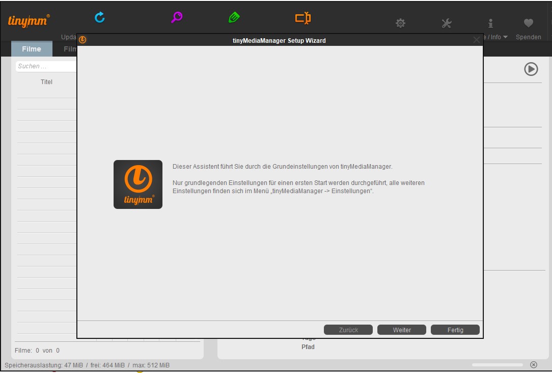Click the large tinymm logo in wizard
The height and width of the screenshot is (373, 552).
pyautogui.click(x=138, y=184)
